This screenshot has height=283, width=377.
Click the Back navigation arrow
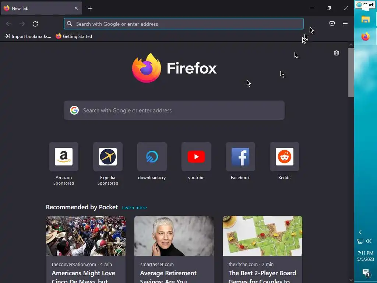(x=9, y=24)
